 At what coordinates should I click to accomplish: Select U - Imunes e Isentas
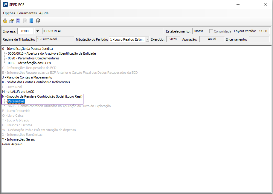point(17,125)
